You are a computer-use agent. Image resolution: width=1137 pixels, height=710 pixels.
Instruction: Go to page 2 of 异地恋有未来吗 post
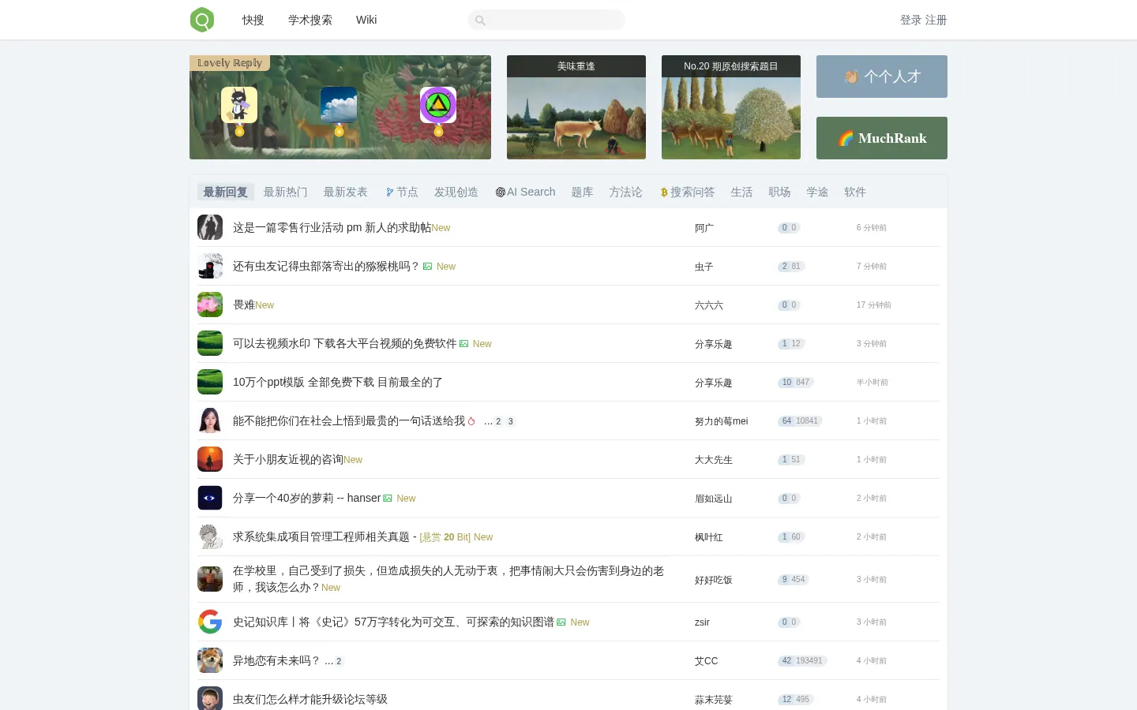point(339,661)
